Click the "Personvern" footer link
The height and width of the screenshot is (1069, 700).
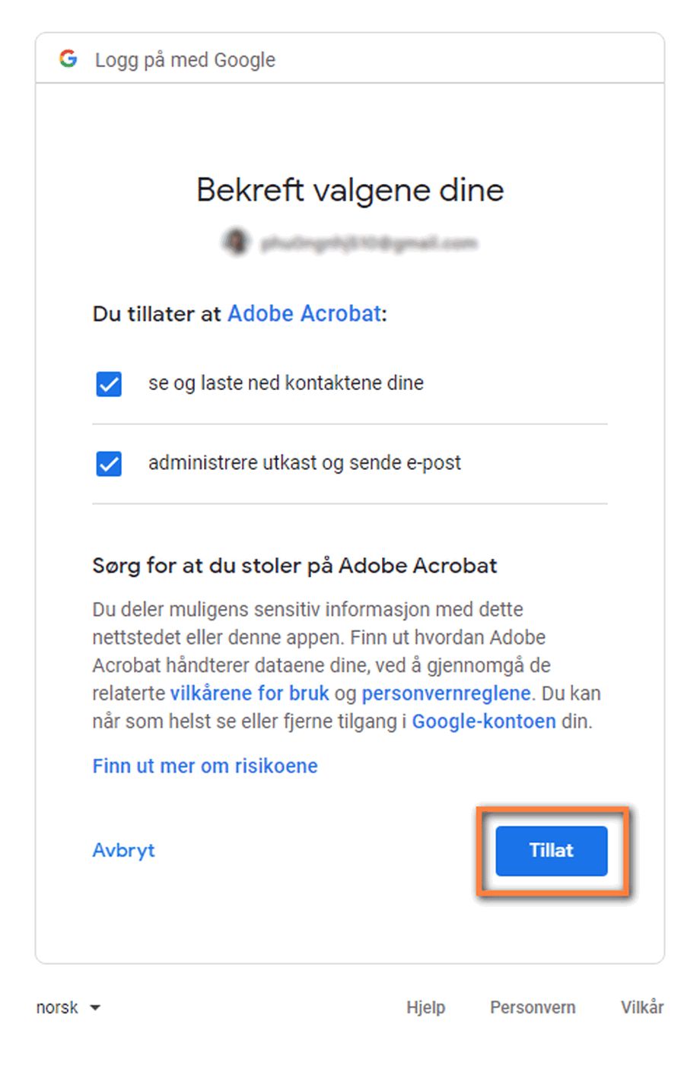(x=532, y=1007)
